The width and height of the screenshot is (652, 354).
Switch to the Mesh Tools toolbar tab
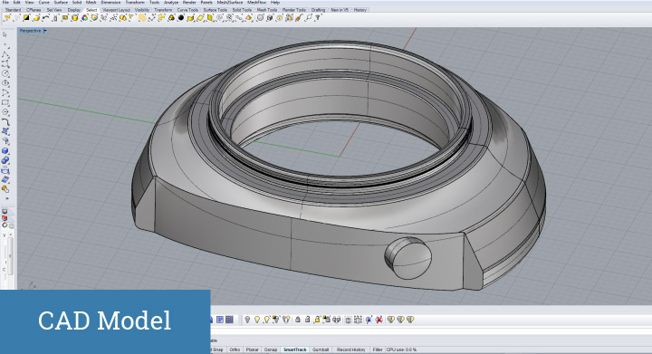(x=267, y=10)
